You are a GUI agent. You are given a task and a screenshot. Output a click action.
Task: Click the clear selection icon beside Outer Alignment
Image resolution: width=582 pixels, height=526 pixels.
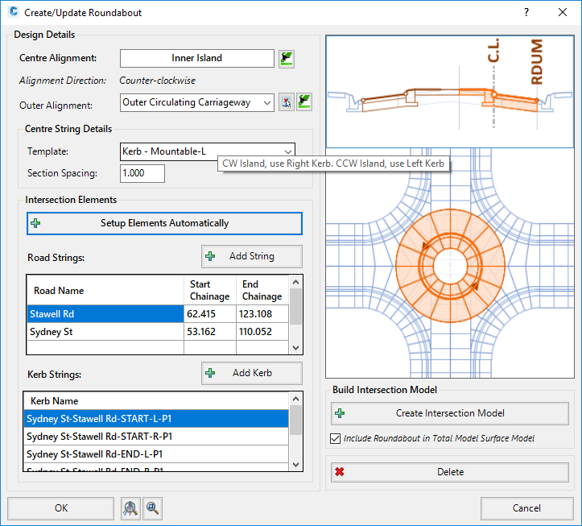tap(287, 102)
